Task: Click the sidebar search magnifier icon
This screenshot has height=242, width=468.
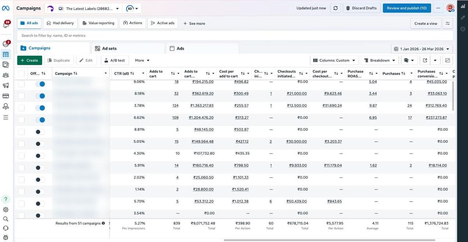Action: tap(5, 219)
